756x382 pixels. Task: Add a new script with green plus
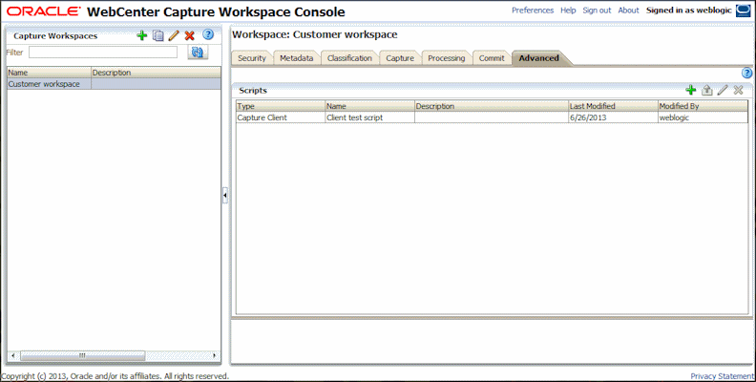click(x=691, y=90)
